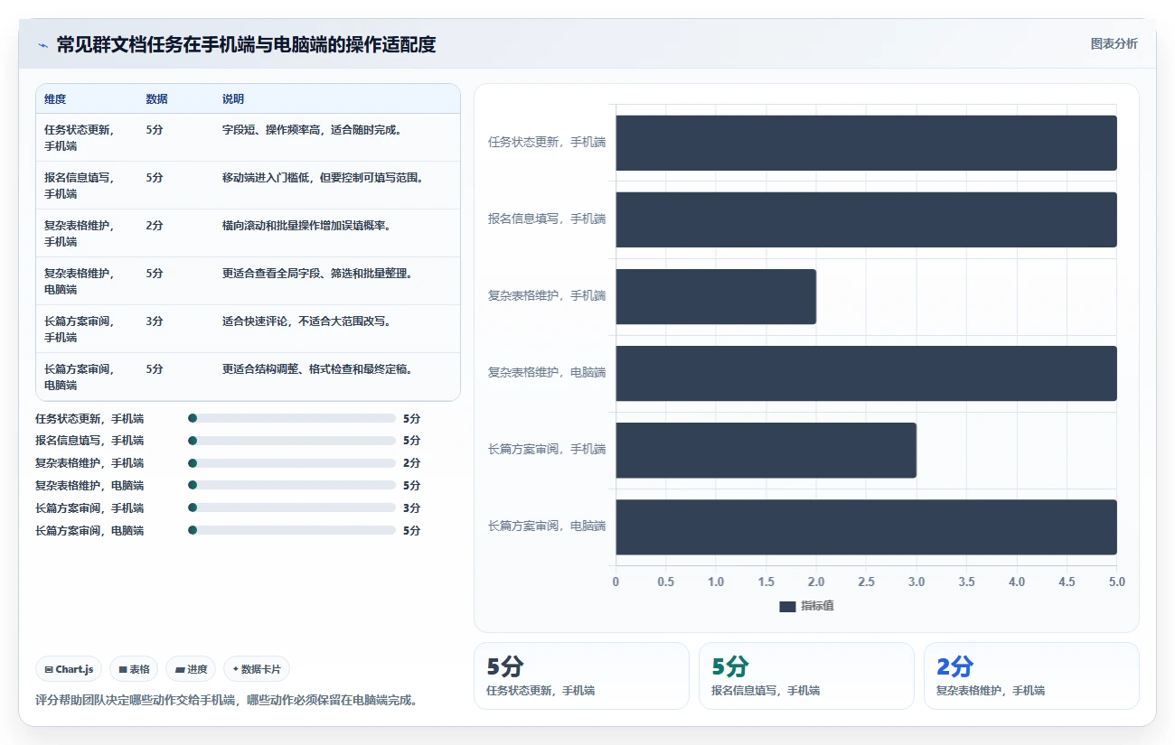Toggle the 指标值 legend swatch

point(787,607)
